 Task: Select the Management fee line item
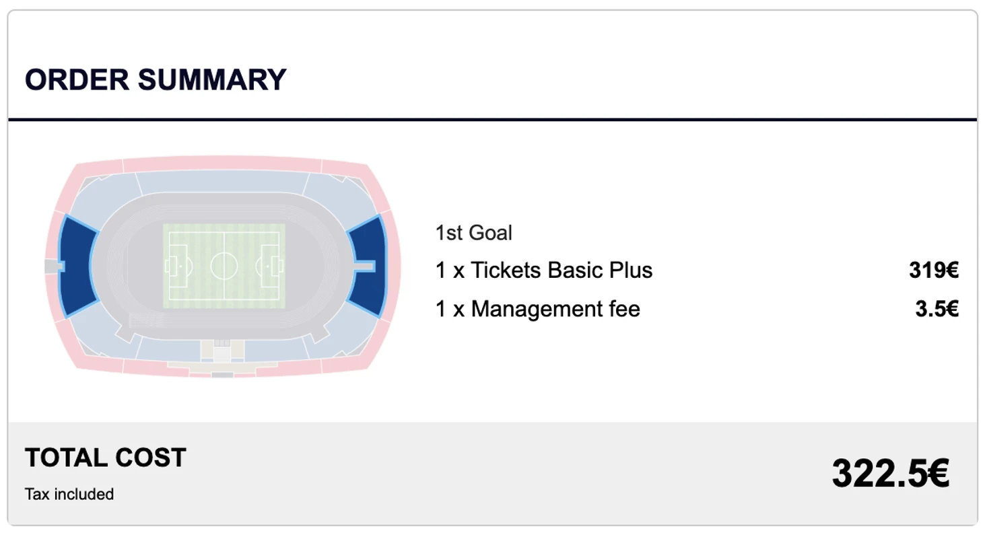coord(538,310)
